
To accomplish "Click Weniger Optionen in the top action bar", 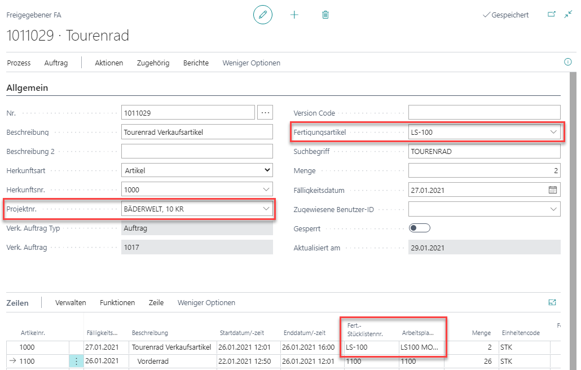I will click(x=251, y=63).
